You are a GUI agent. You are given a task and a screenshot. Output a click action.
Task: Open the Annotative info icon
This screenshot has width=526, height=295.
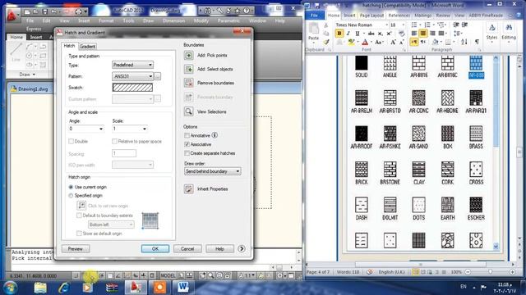coord(215,135)
